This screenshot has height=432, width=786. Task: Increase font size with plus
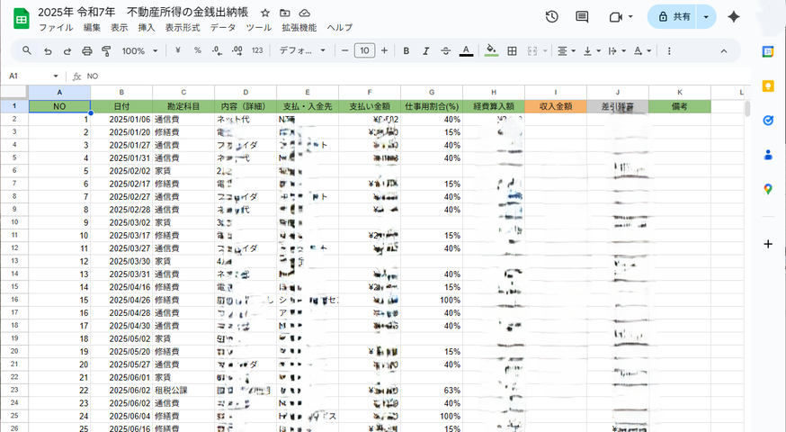pyautogui.click(x=384, y=50)
